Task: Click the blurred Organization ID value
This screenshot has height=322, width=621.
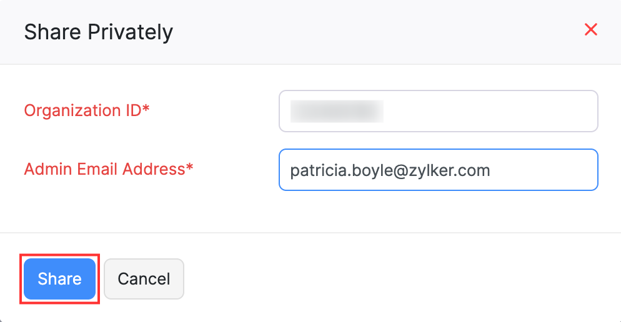Action: click(337, 111)
